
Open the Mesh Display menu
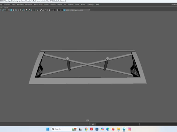tap(38, 4)
